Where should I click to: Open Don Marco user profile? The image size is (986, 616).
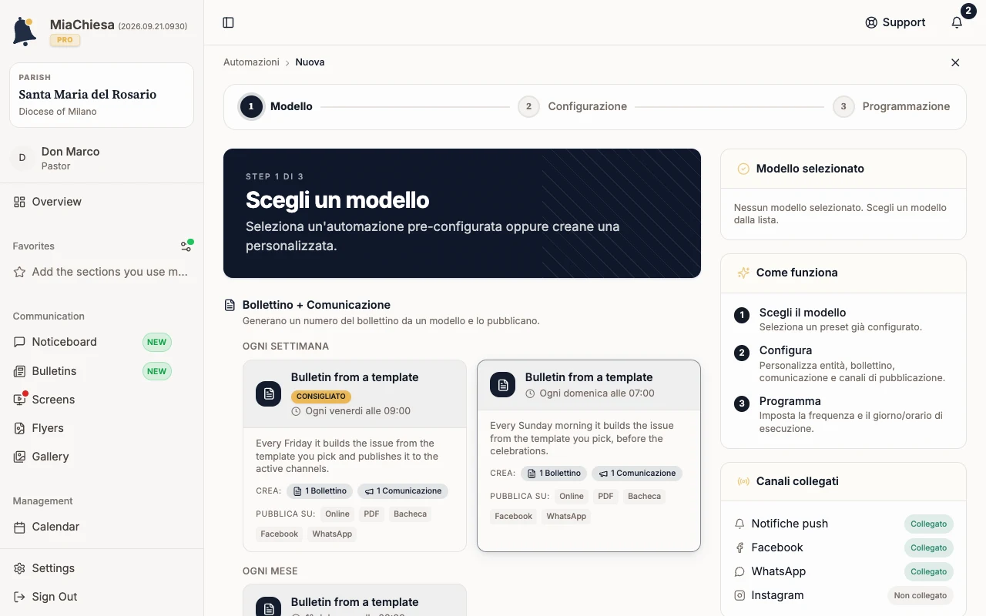point(102,158)
